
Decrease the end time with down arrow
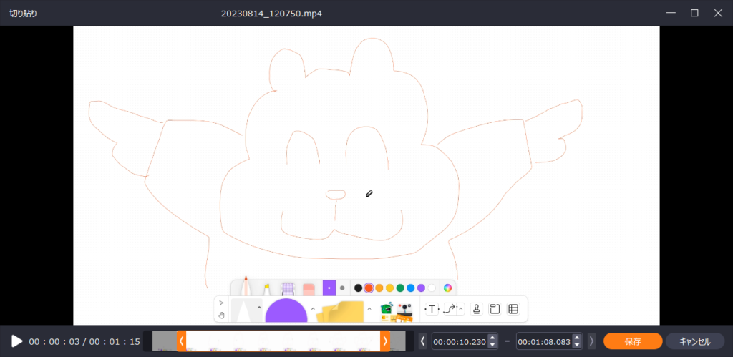[x=577, y=345]
